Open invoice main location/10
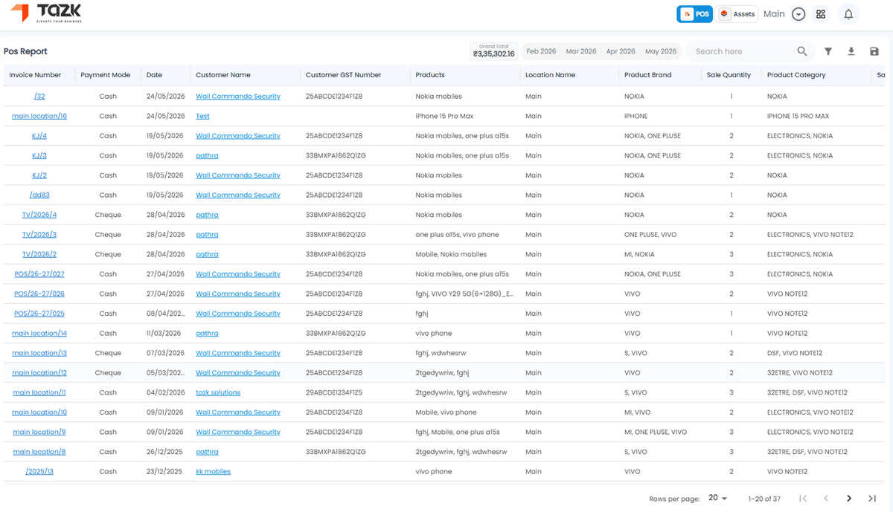The height and width of the screenshot is (512, 893). point(39,412)
